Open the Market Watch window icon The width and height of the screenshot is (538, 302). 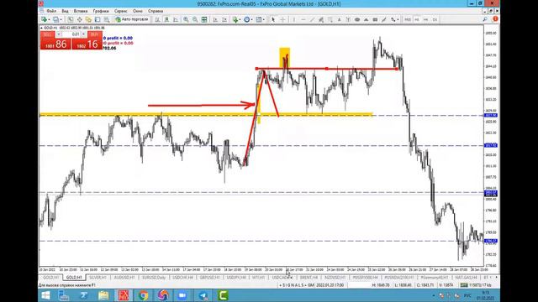tap(71, 19)
